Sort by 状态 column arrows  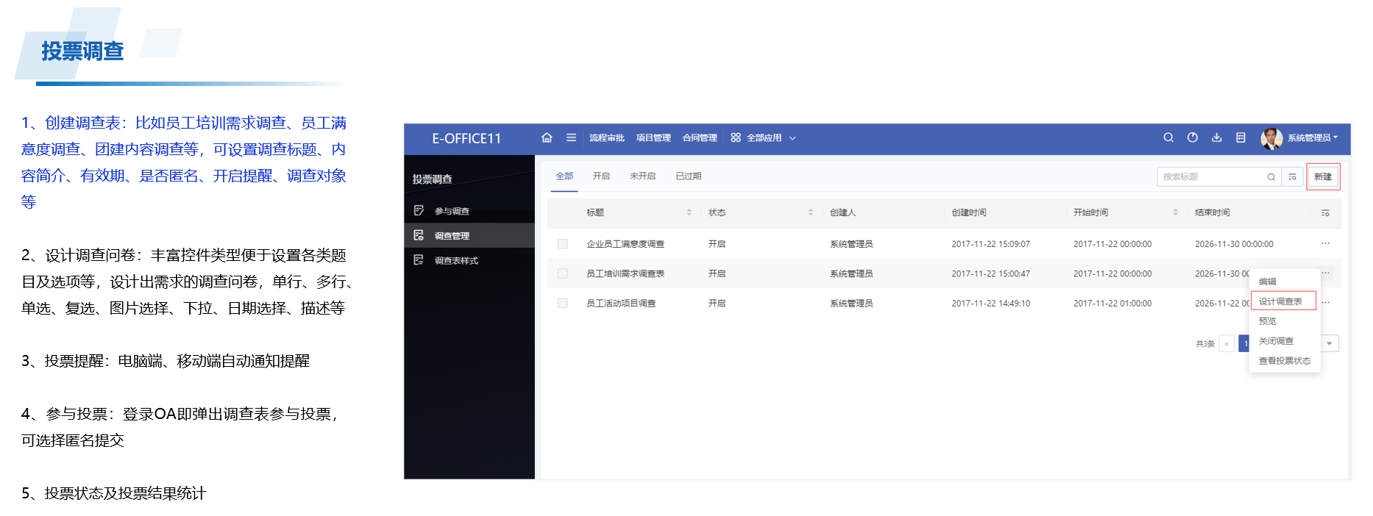click(811, 212)
